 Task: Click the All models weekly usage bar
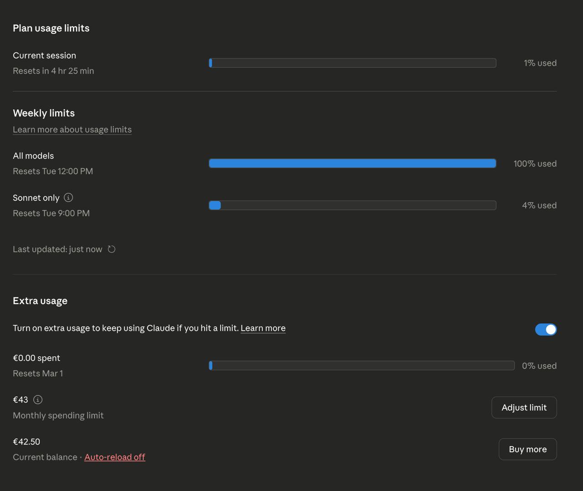[353, 164]
